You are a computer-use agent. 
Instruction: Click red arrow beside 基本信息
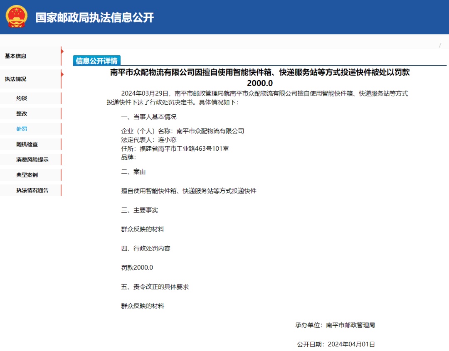62,52
